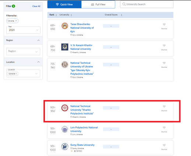Click the Lviv Polytechnic shortlist heart icon

(164, 128)
